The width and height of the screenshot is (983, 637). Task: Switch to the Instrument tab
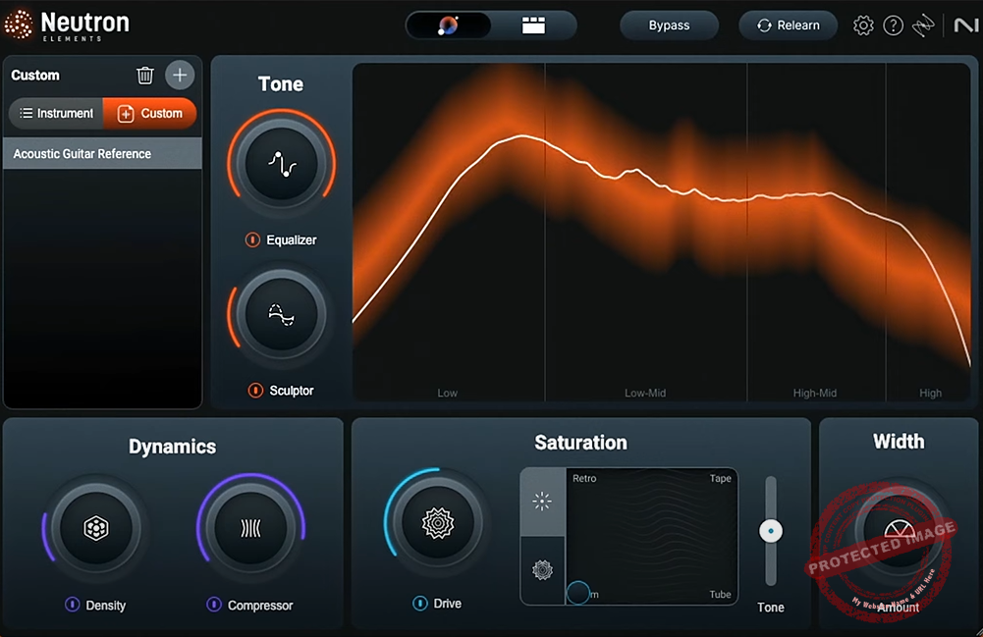(56, 114)
